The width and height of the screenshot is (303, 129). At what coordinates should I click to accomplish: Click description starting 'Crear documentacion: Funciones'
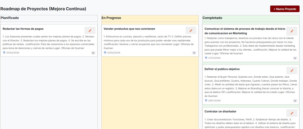pyautogui.click(x=251, y=123)
